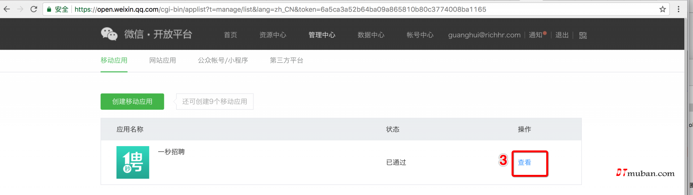Open 帐号中心 navigation item
The height and width of the screenshot is (195, 693).
tap(420, 35)
